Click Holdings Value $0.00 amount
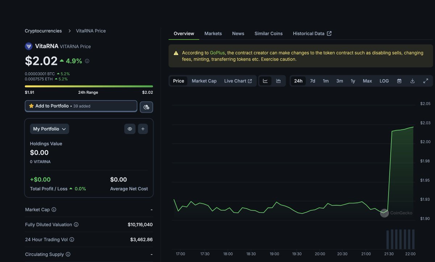The width and height of the screenshot is (435, 262). [39, 152]
